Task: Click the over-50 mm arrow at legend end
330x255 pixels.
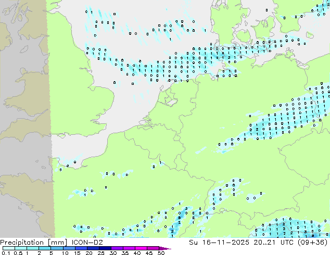Action: 165,248
